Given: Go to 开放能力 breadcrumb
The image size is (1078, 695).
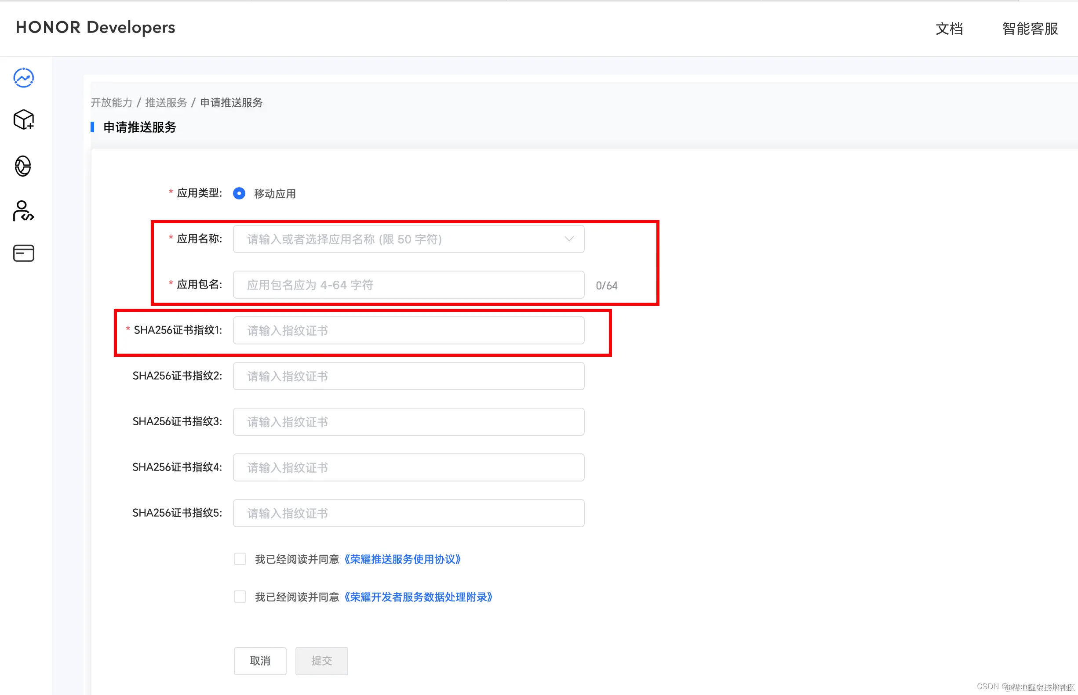Looking at the screenshot, I should coord(111,103).
